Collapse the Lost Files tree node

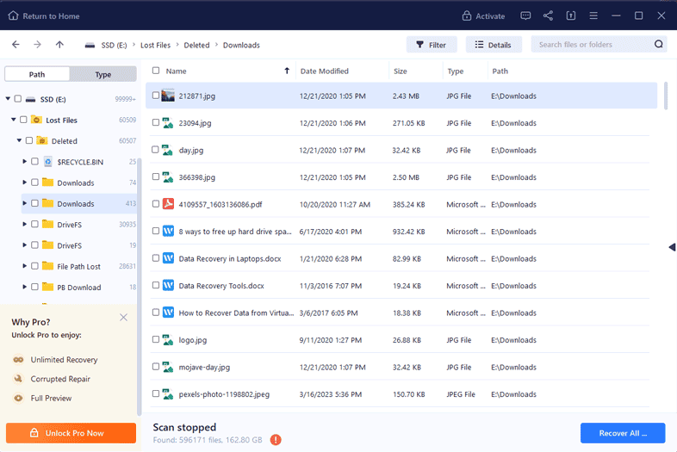(x=14, y=120)
